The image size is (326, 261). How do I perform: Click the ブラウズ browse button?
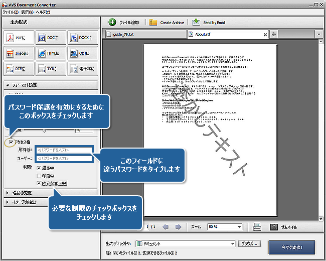pyautogui.click(x=249, y=243)
